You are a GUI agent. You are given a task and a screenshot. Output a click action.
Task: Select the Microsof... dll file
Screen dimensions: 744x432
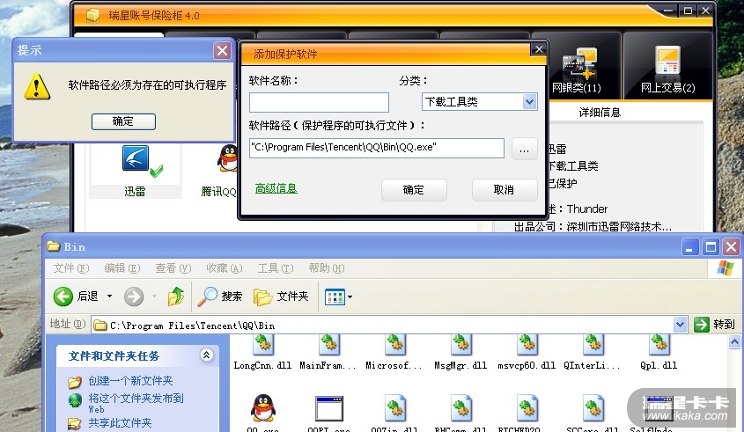tap(394, 352)
